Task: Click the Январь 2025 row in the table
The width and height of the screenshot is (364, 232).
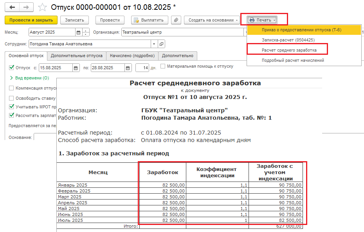Action: pos(180,185)
